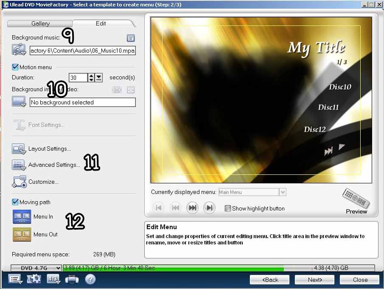Screen dimensions: 384x289
Task: Open the Customize menu icon
Action: coord(19,182)
